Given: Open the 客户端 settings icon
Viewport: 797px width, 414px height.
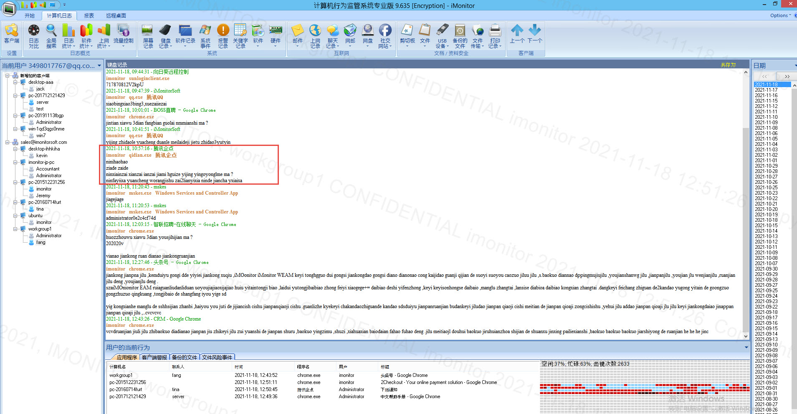Looking at the screenshot, I should (x=12, y=34).
